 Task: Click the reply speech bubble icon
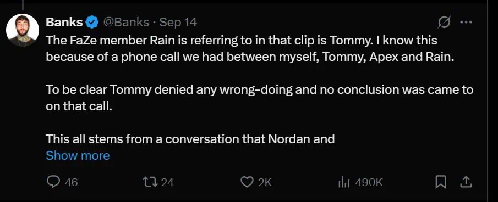click(x=53, y=182)
